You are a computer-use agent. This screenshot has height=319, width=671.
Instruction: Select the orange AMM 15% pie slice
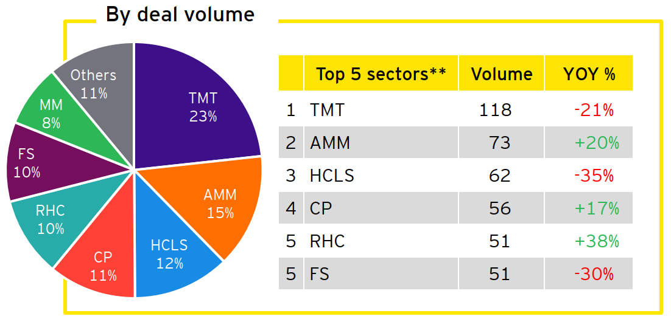point(220,204)
